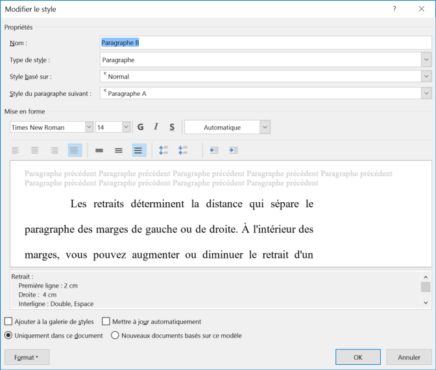Decrease the paragraph indent
Viewport: 436px width, 370px height.
(214, 150)
